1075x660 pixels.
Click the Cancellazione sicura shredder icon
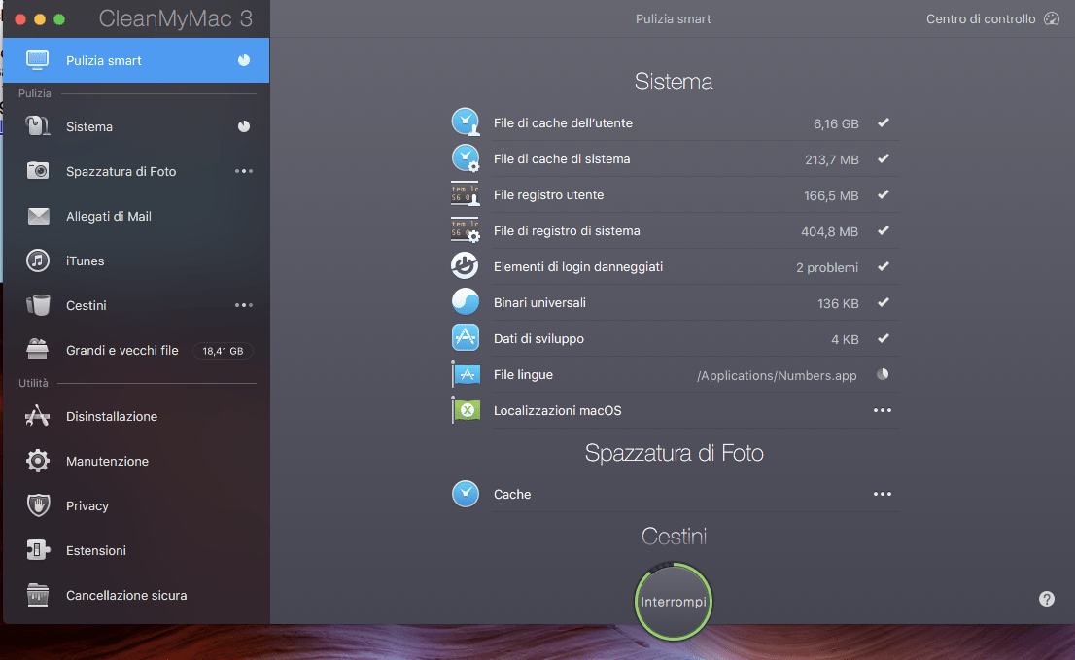pos(38,595)
